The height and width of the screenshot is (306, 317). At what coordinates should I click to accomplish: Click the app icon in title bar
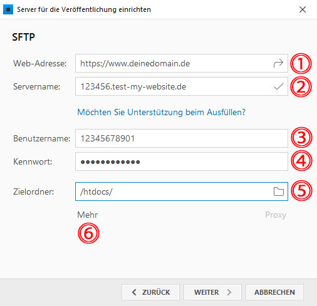8,9
